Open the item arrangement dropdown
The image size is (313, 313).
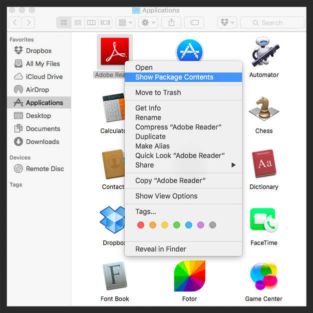click(125, 22)
